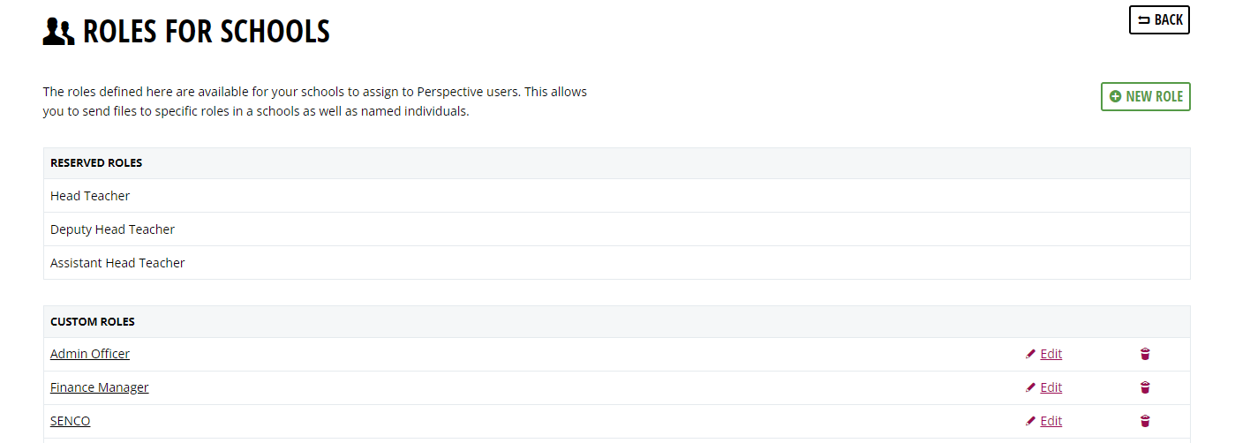Go back using the Back button
The width and height of the screenshot is (1235, 443).
[x=1159, y=19]
